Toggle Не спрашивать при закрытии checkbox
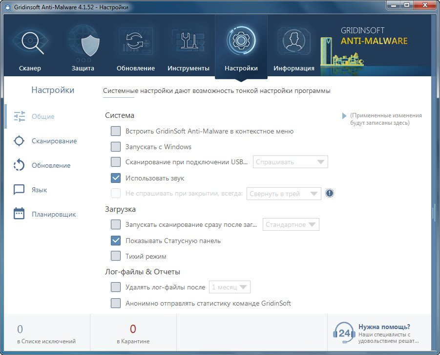The height and width of the screenshot is (355, 440). pyautogui.click(x=116, y=193)
